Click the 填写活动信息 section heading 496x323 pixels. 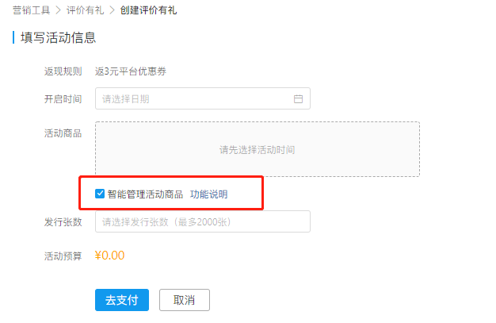58,37
